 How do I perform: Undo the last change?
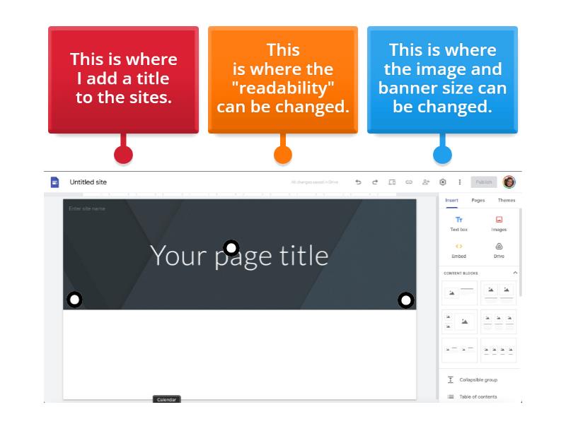pos(358,182)
